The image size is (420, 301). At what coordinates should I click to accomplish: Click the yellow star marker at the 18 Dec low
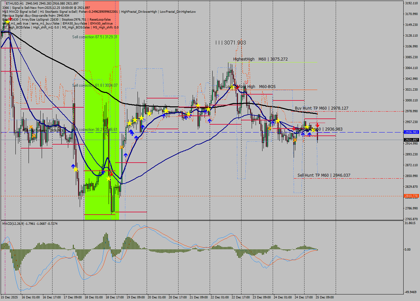[109, 179]
